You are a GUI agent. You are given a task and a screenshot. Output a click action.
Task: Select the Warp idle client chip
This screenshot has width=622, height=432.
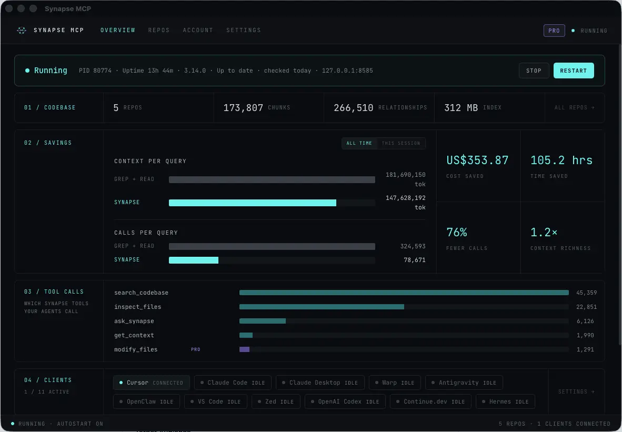tap(395, 383)
